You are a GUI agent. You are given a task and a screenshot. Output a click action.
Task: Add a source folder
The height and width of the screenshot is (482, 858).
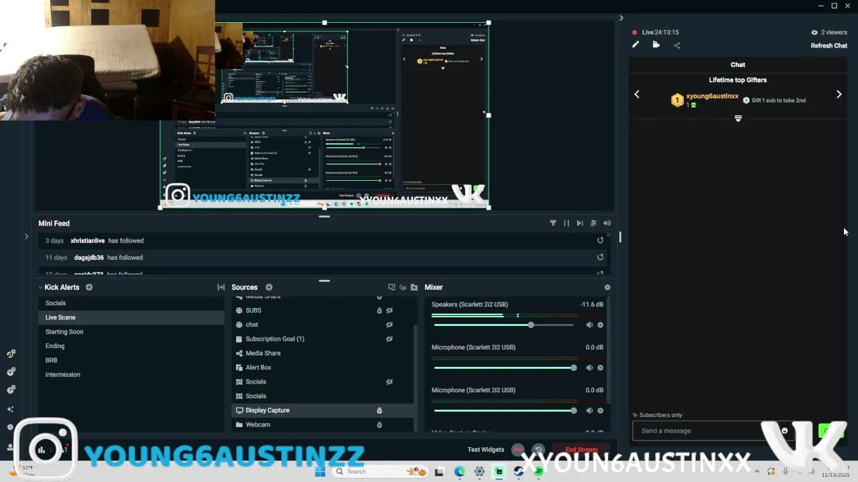coord(414,287)
